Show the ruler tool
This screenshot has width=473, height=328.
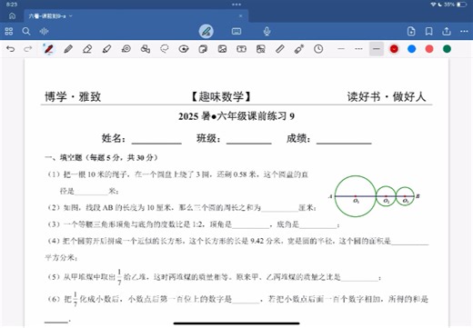280,49
